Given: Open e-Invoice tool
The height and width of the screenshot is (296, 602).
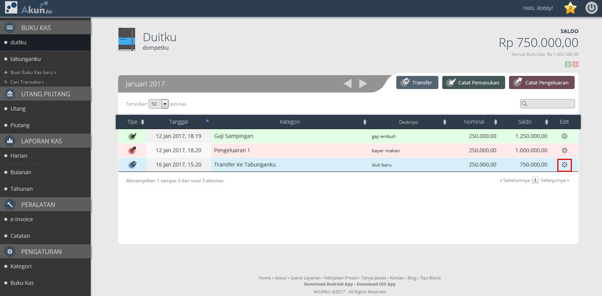Looking at the screenshot, I should click(x=45, y=219).
